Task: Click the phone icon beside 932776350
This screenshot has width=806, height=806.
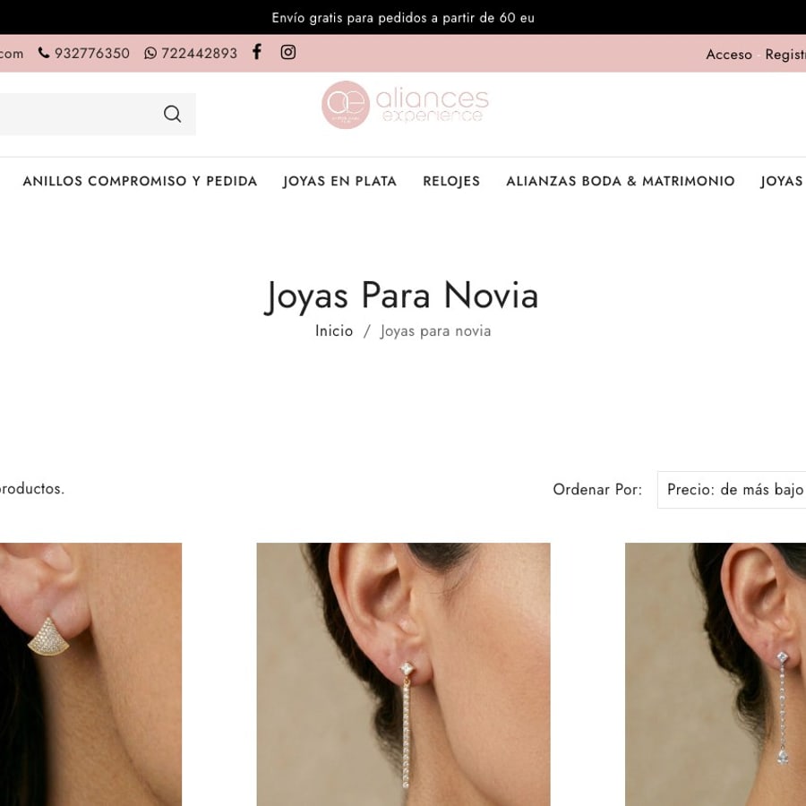Action: pos(44,53)
